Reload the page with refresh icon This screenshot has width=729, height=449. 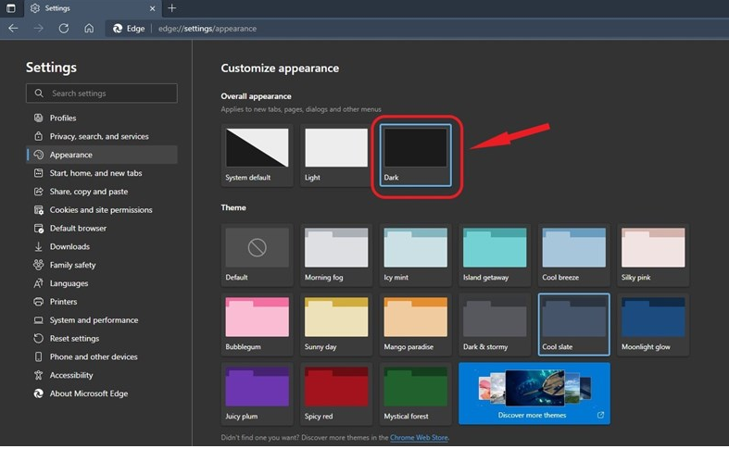pyautogui.click(x=64, y=29)
